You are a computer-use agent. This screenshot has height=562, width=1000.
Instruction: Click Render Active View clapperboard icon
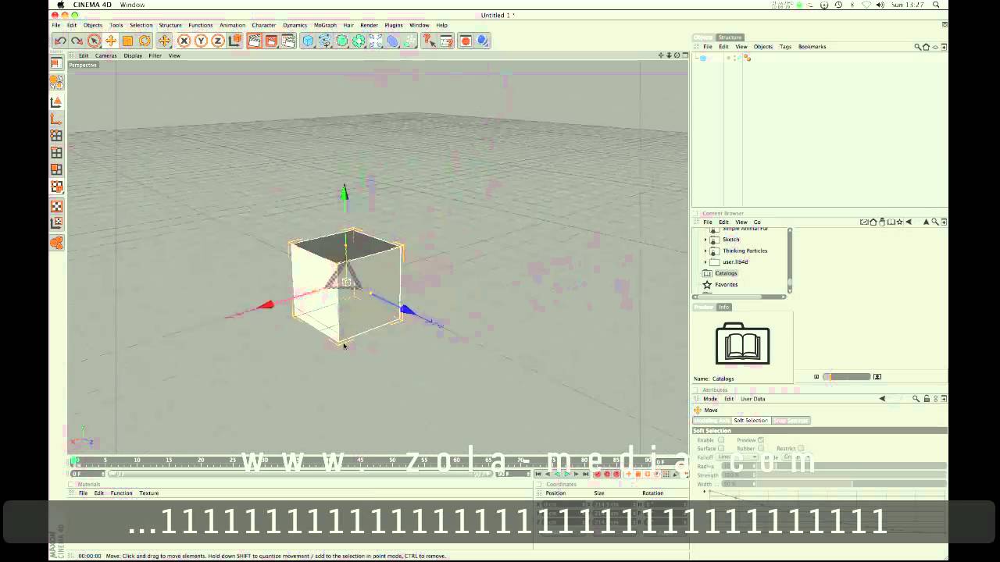(254, 41)
